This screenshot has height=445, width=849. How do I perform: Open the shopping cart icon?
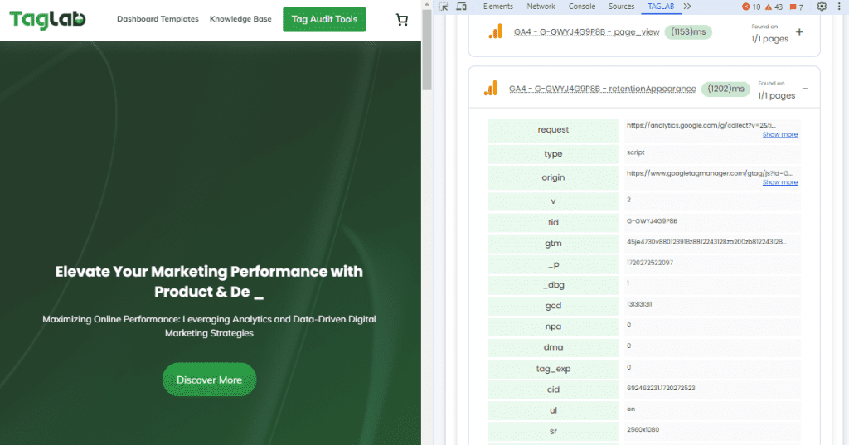[402, 20]
